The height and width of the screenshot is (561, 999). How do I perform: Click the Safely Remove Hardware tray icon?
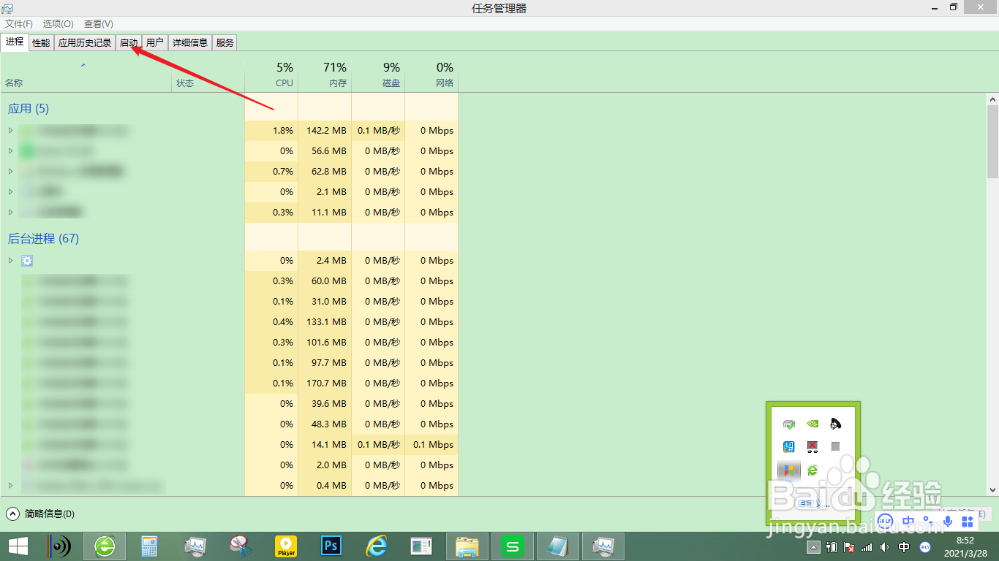click(x=789, y=424)
